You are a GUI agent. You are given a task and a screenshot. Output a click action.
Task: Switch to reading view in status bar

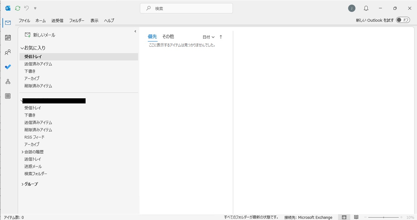(x=356, y=217)
